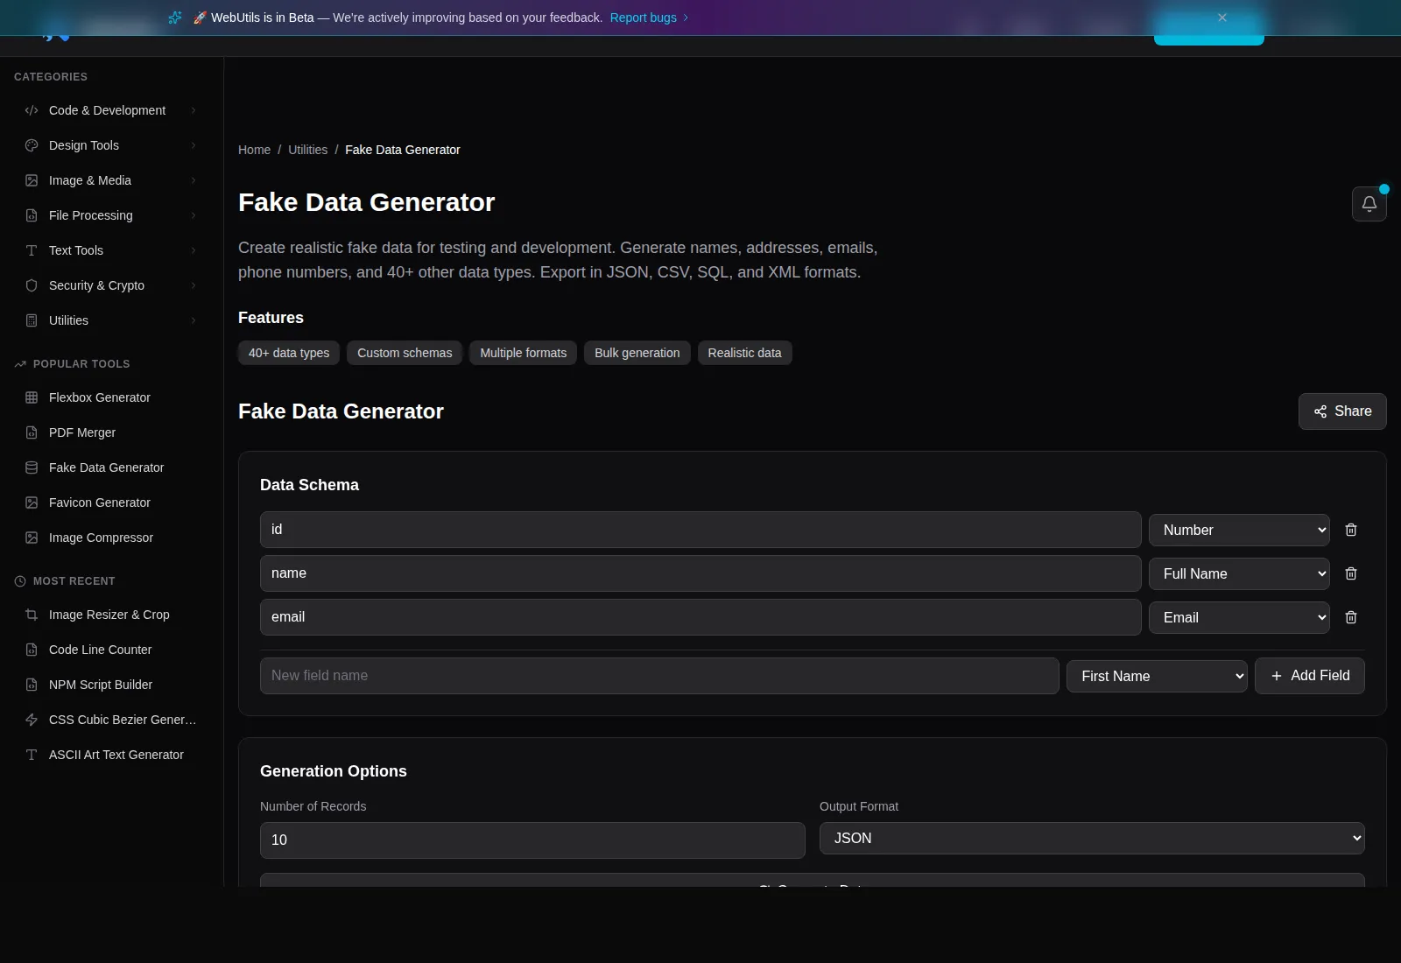Screen dimensions: 1401x963
Task: Open the Email type dropdown
Action: [1239, 617]
